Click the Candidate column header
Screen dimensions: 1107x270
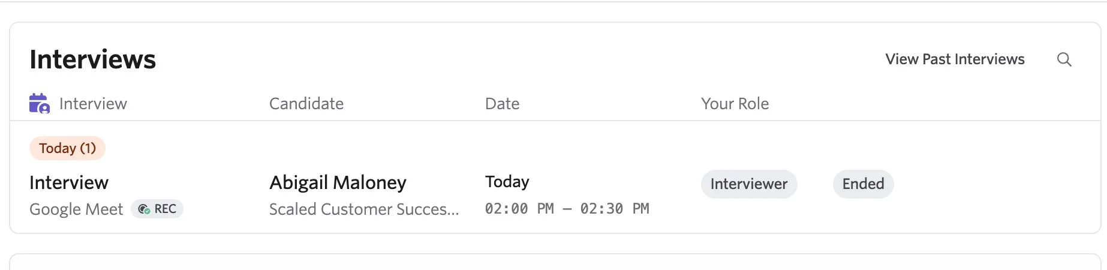pos(306,104)
